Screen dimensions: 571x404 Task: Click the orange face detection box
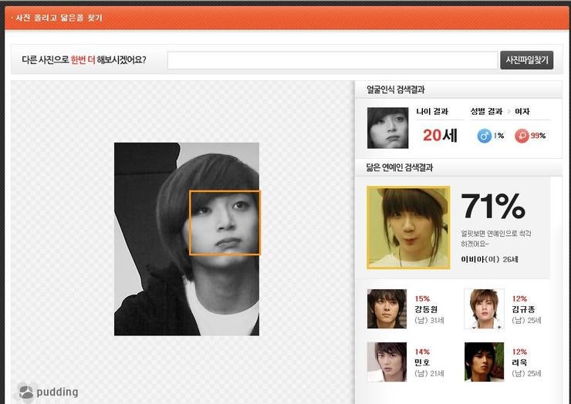click(225, 222)
